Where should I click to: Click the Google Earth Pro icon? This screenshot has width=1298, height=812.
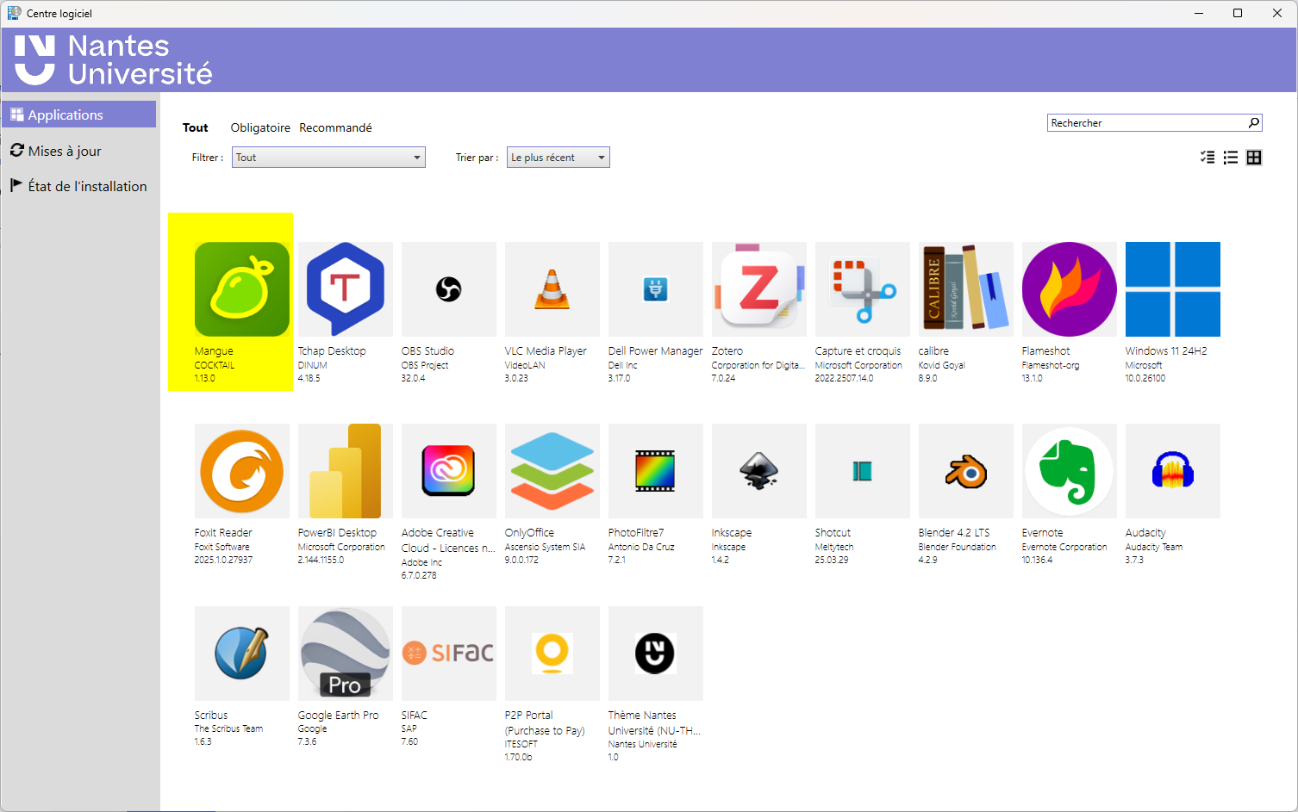[x=345, y=653]
